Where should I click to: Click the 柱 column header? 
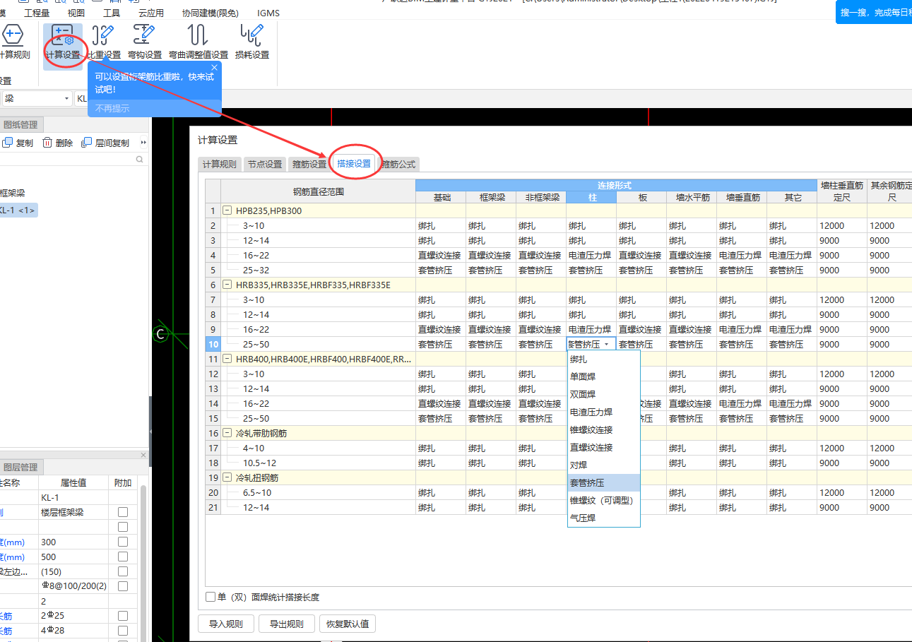pos(591,197)
